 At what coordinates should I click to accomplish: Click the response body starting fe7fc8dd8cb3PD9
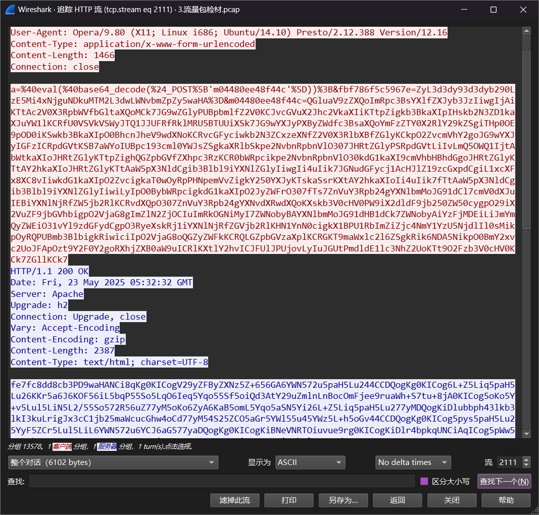[263, 384]
